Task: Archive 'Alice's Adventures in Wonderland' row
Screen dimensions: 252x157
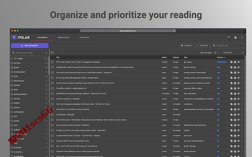Action: [235, 120]
